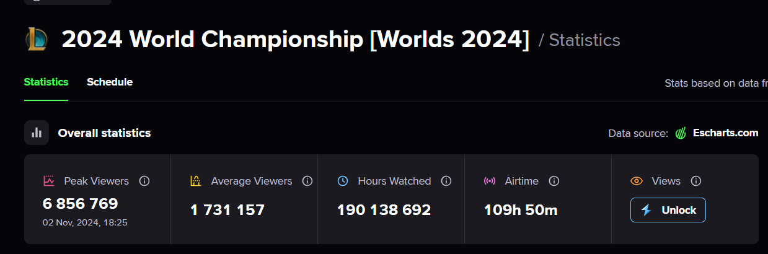The width and height of the screenshot is (768, 254).
Task: Show the Airtime info tooltip
Action: coord(554,181)
